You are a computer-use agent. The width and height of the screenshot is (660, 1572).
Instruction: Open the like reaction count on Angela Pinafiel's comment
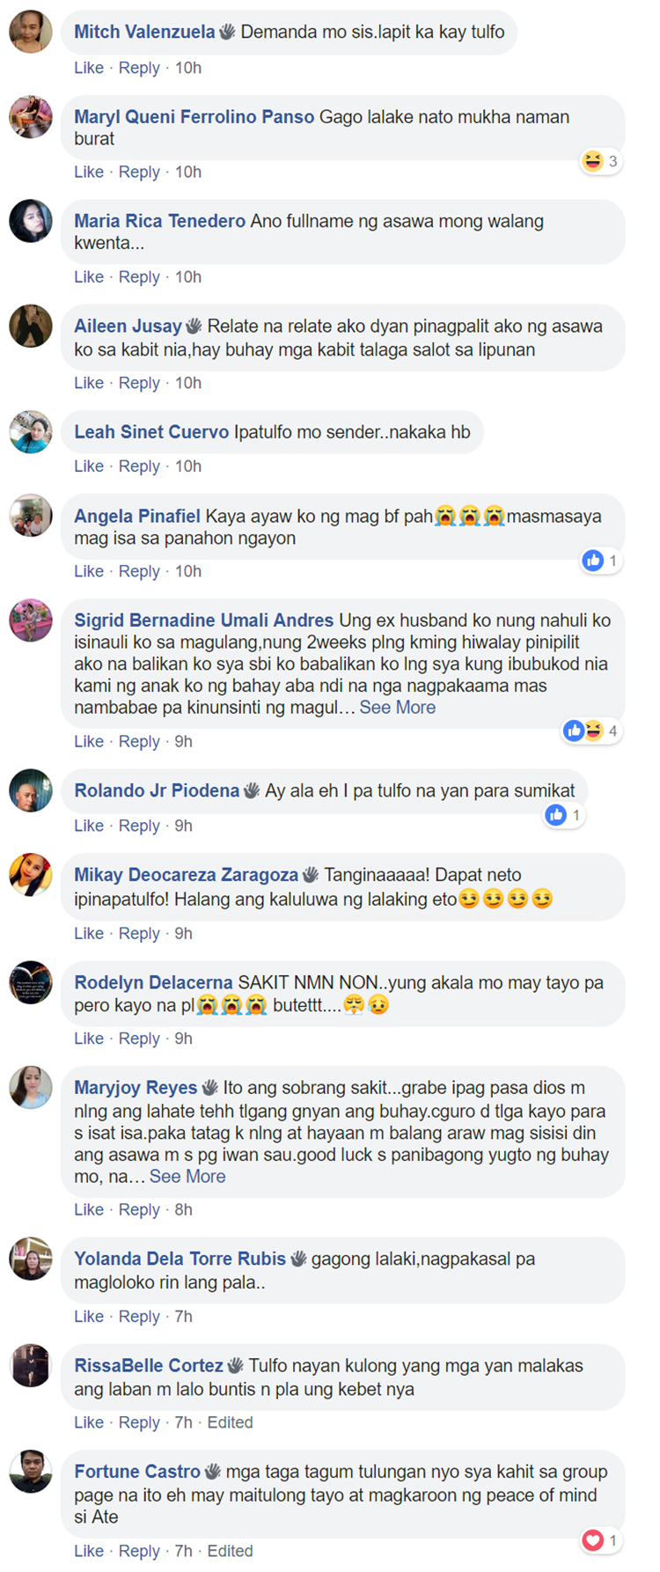point(601,561)
